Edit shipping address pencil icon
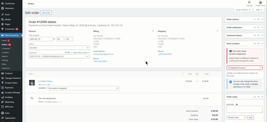This screenshot has height=122, width=267. (218, 31)
